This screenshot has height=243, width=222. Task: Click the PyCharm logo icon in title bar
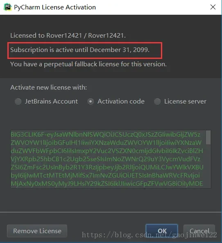8,7
